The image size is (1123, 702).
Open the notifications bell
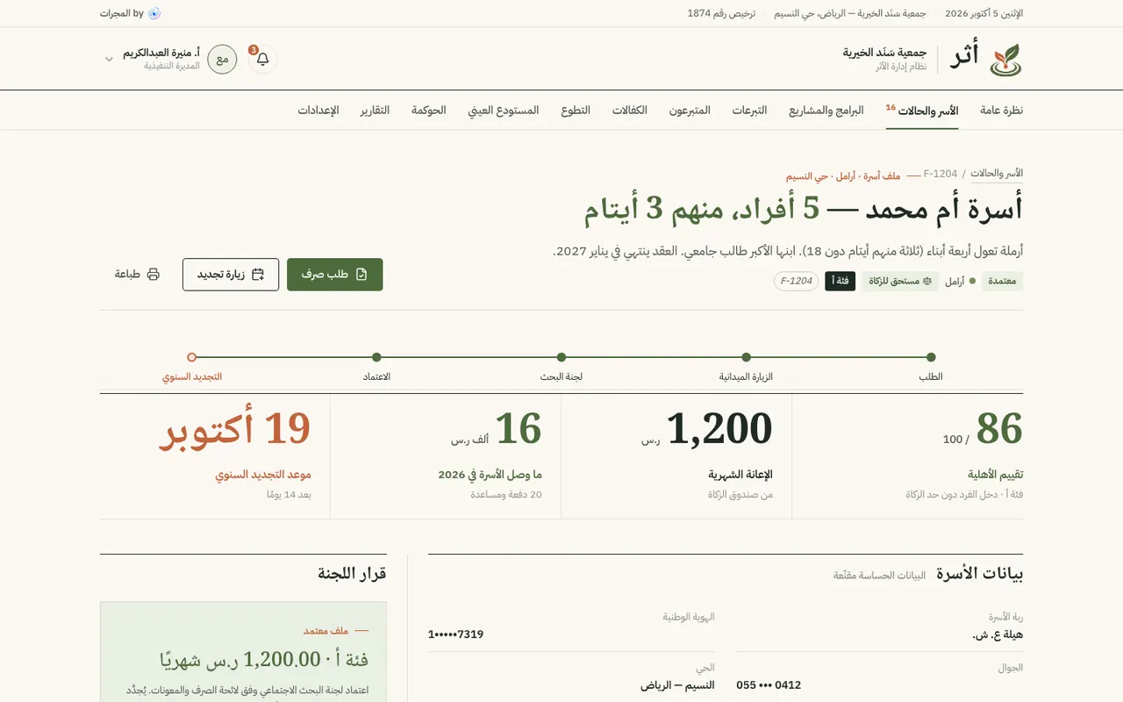[x=262, y=60]
